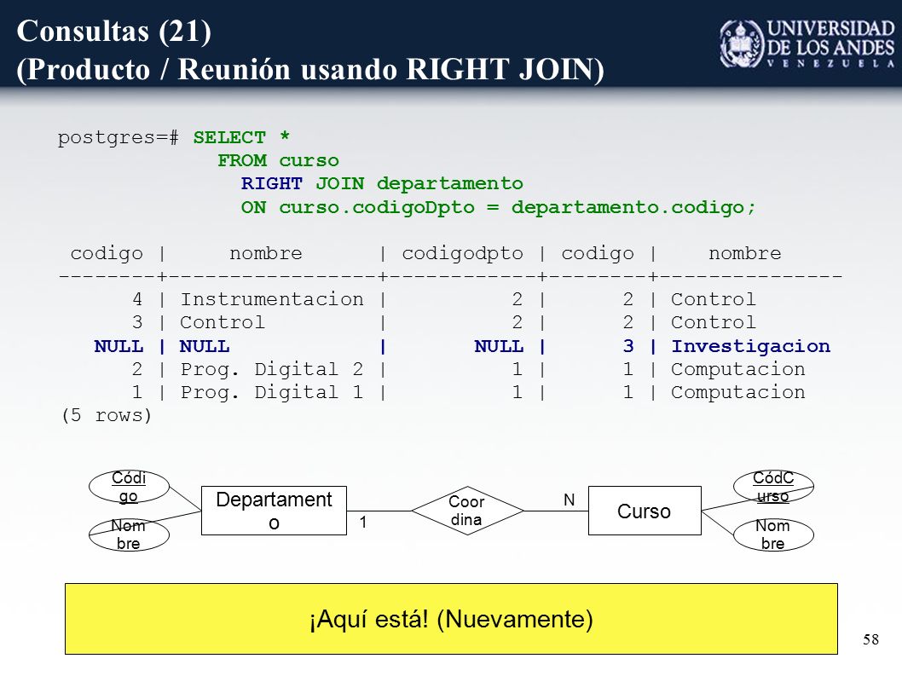
Task: Click the highlighted 'Investigacion' cell
Action: coord(751,346)
